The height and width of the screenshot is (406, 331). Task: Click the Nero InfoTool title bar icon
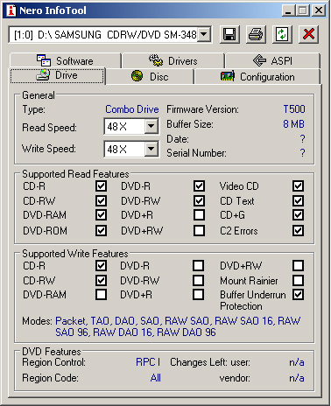(x=11, y=10)
